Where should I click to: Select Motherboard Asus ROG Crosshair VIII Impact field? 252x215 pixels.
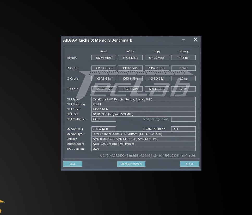[x=144, y=144]
